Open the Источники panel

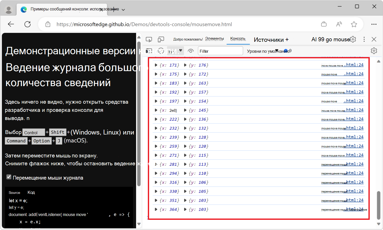(269, 39)
